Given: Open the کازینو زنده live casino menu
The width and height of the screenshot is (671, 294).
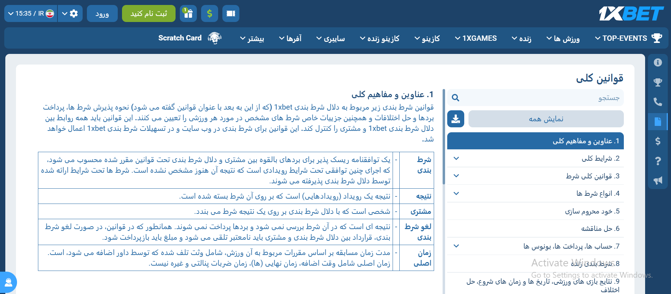Looking at the screenshot, I should [x=379, y=38].
